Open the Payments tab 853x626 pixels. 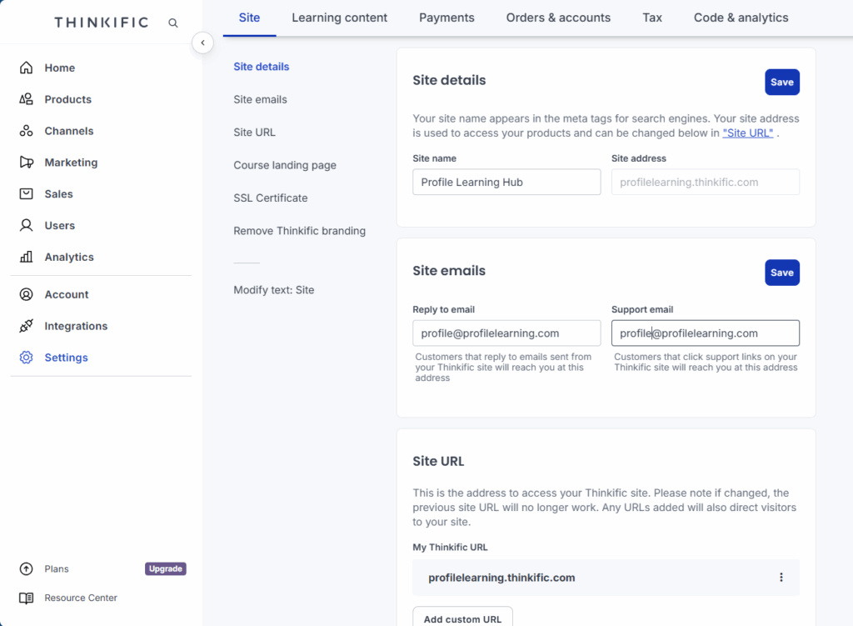click(x=446, y=18)
